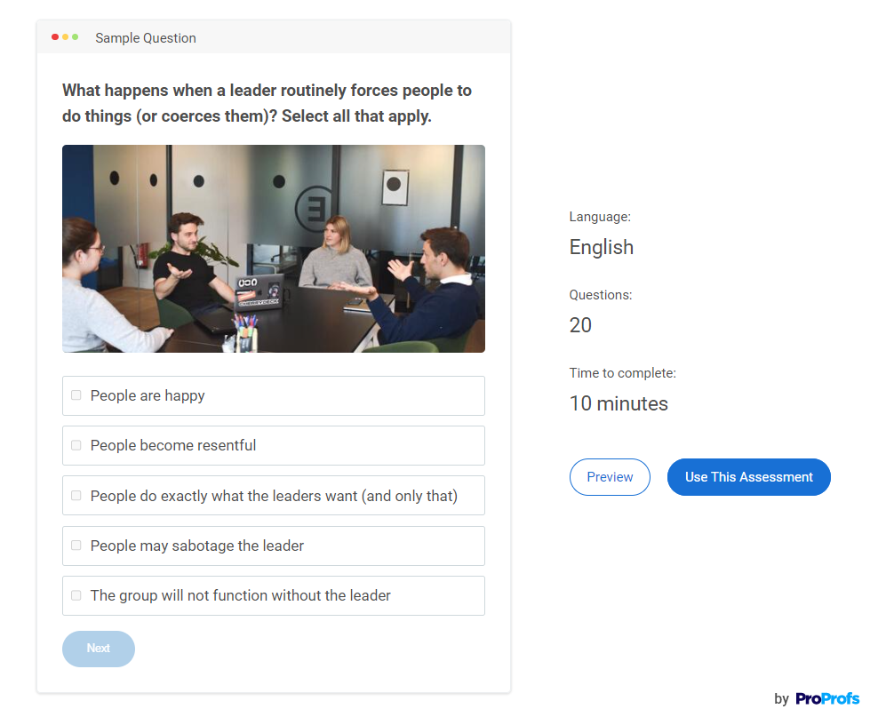Click the questions count 20
The width and height of the screenshot is (878, 725).
580,325
